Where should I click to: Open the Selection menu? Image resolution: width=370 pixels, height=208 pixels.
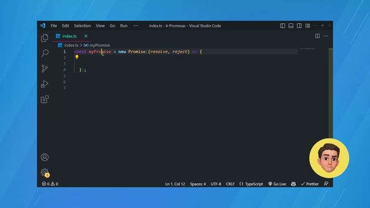[82, 25]
